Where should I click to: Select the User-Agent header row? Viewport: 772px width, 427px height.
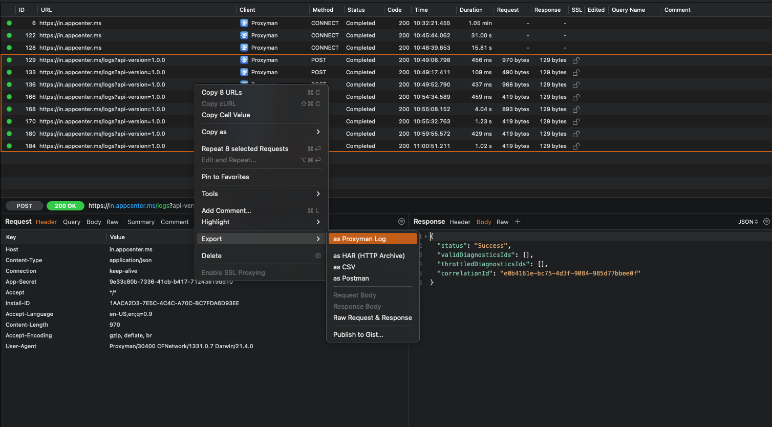(205, 346)
